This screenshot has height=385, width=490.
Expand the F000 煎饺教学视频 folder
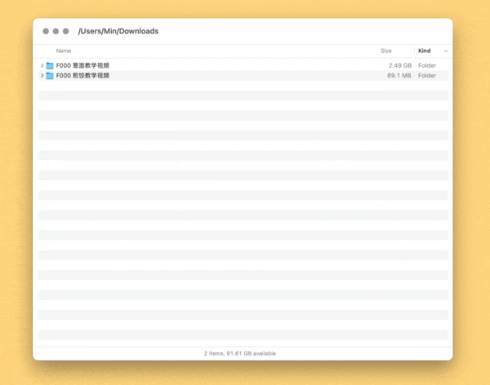click(42, 76)
